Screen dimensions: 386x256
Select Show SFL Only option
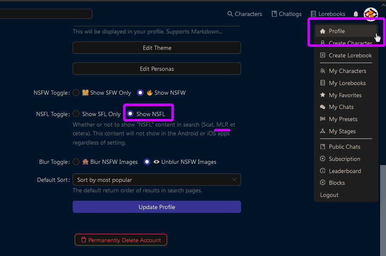tap(76, 114)
